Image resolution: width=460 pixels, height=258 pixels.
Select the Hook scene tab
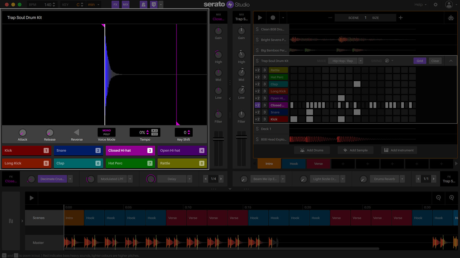coord(294,164)
